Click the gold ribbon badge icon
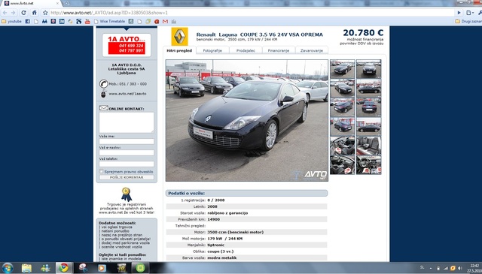Viewport: 482px width, 274px height. point(126,194)
